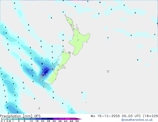
Task: Click the 40–45 mm magenta legend swatch
Action: tap(68, 119)
